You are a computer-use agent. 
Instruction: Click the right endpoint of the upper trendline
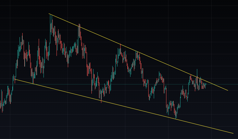(228, 91)
